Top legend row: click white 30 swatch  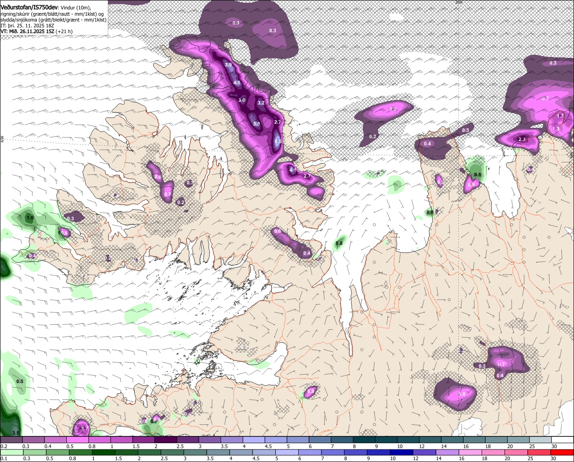563,440
